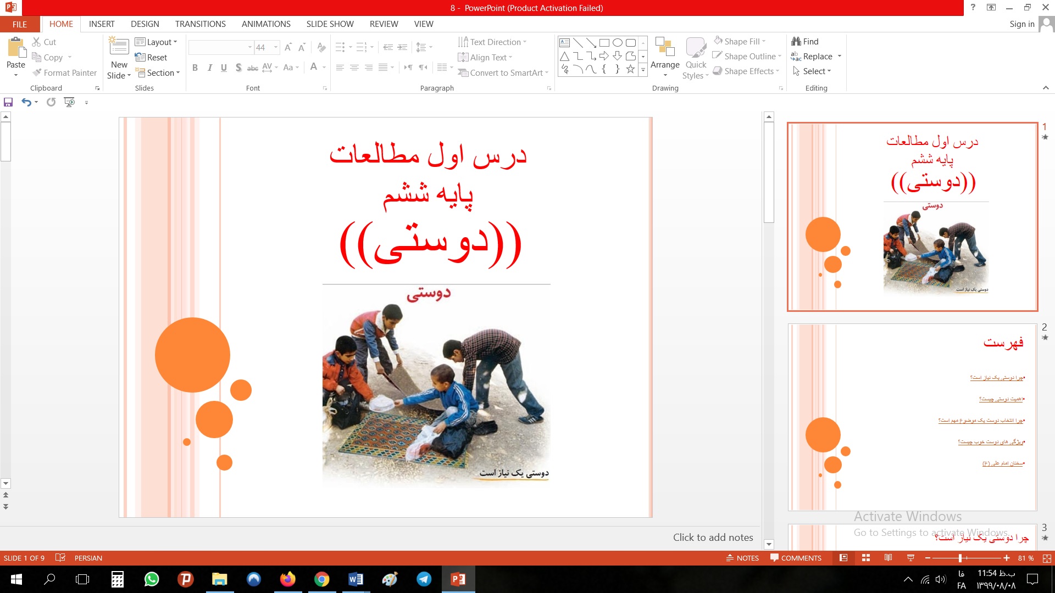Click the Save icon in quick access toolbar
This screenshot has height=593, width=1055.
pos(8,102)
